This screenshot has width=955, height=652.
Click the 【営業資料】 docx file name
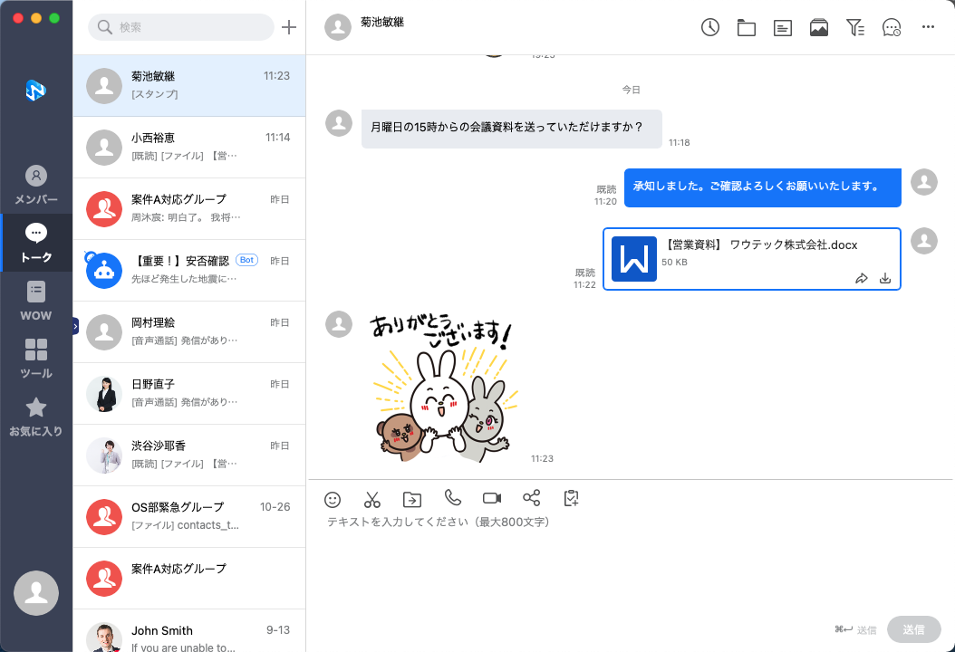tap(760, 244)
